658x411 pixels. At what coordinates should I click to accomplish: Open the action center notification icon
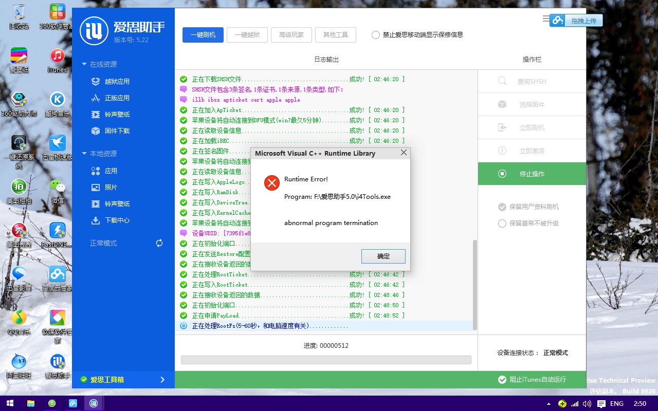pyautogui.click(x=601, y=404)
